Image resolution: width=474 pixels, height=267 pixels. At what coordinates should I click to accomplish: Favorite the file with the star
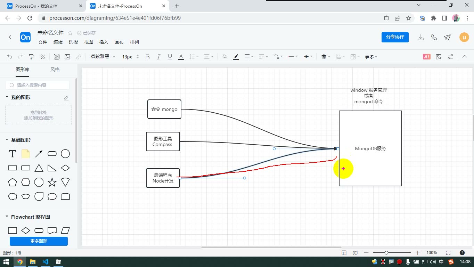[x=70, y=33]
